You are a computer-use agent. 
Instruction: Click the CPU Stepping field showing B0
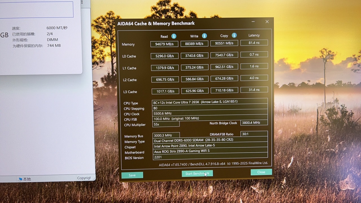pos(210,108)
